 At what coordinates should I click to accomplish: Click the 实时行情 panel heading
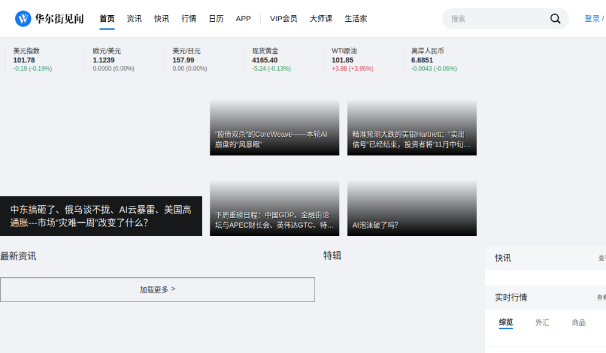coord(511,297)
